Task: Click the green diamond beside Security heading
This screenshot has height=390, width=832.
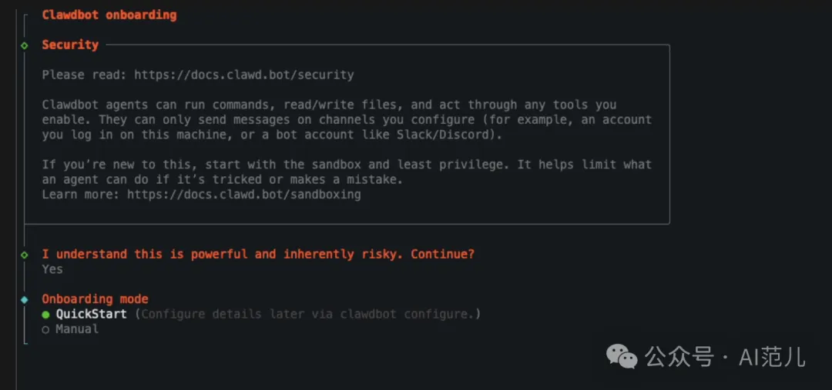Action: (x=25, y=45)
